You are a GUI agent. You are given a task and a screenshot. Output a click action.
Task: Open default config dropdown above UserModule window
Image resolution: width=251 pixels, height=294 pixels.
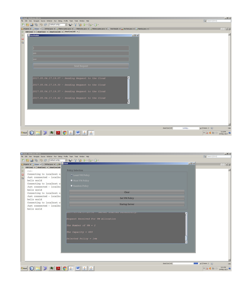[x=66, y=25]
